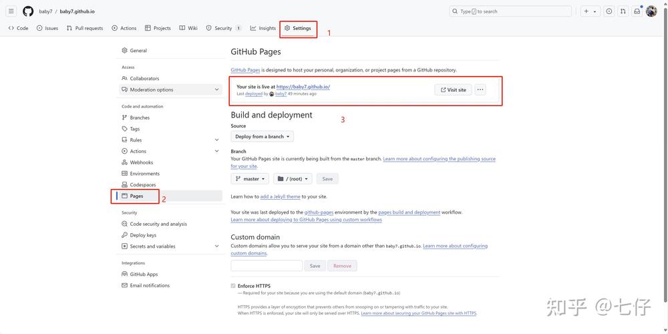Open add a Jekyll theme link
The image size is (668, 334).
281,197
